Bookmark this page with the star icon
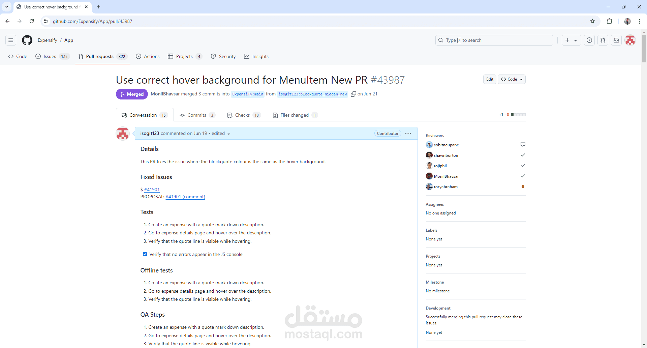 point(592,21)
